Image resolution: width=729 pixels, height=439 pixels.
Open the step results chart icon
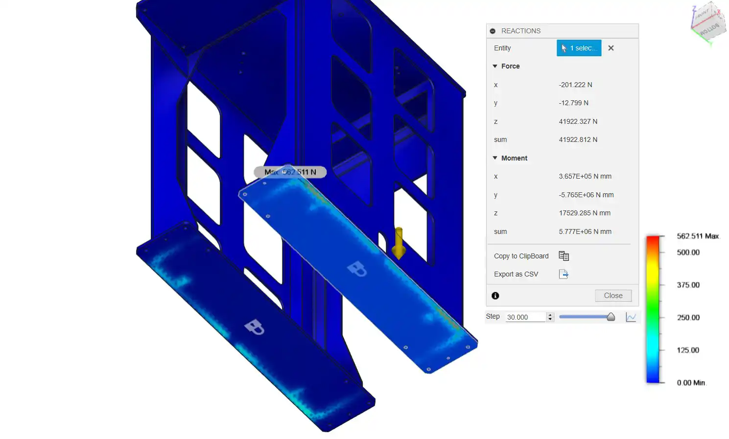pos(631,317)
